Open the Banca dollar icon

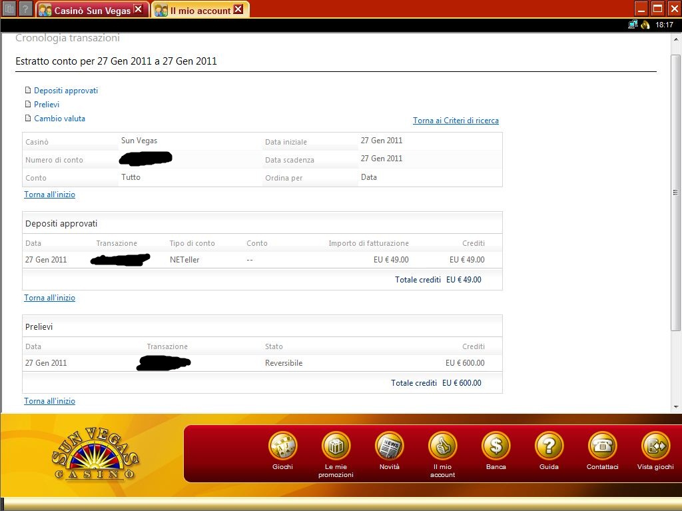point(496,446)
